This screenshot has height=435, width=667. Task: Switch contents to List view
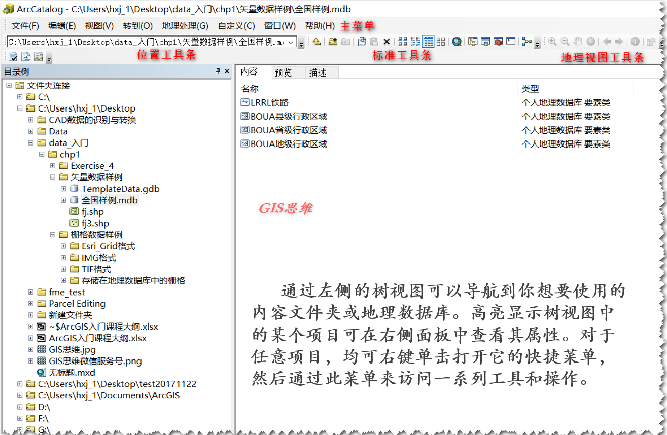click(415, 42)
